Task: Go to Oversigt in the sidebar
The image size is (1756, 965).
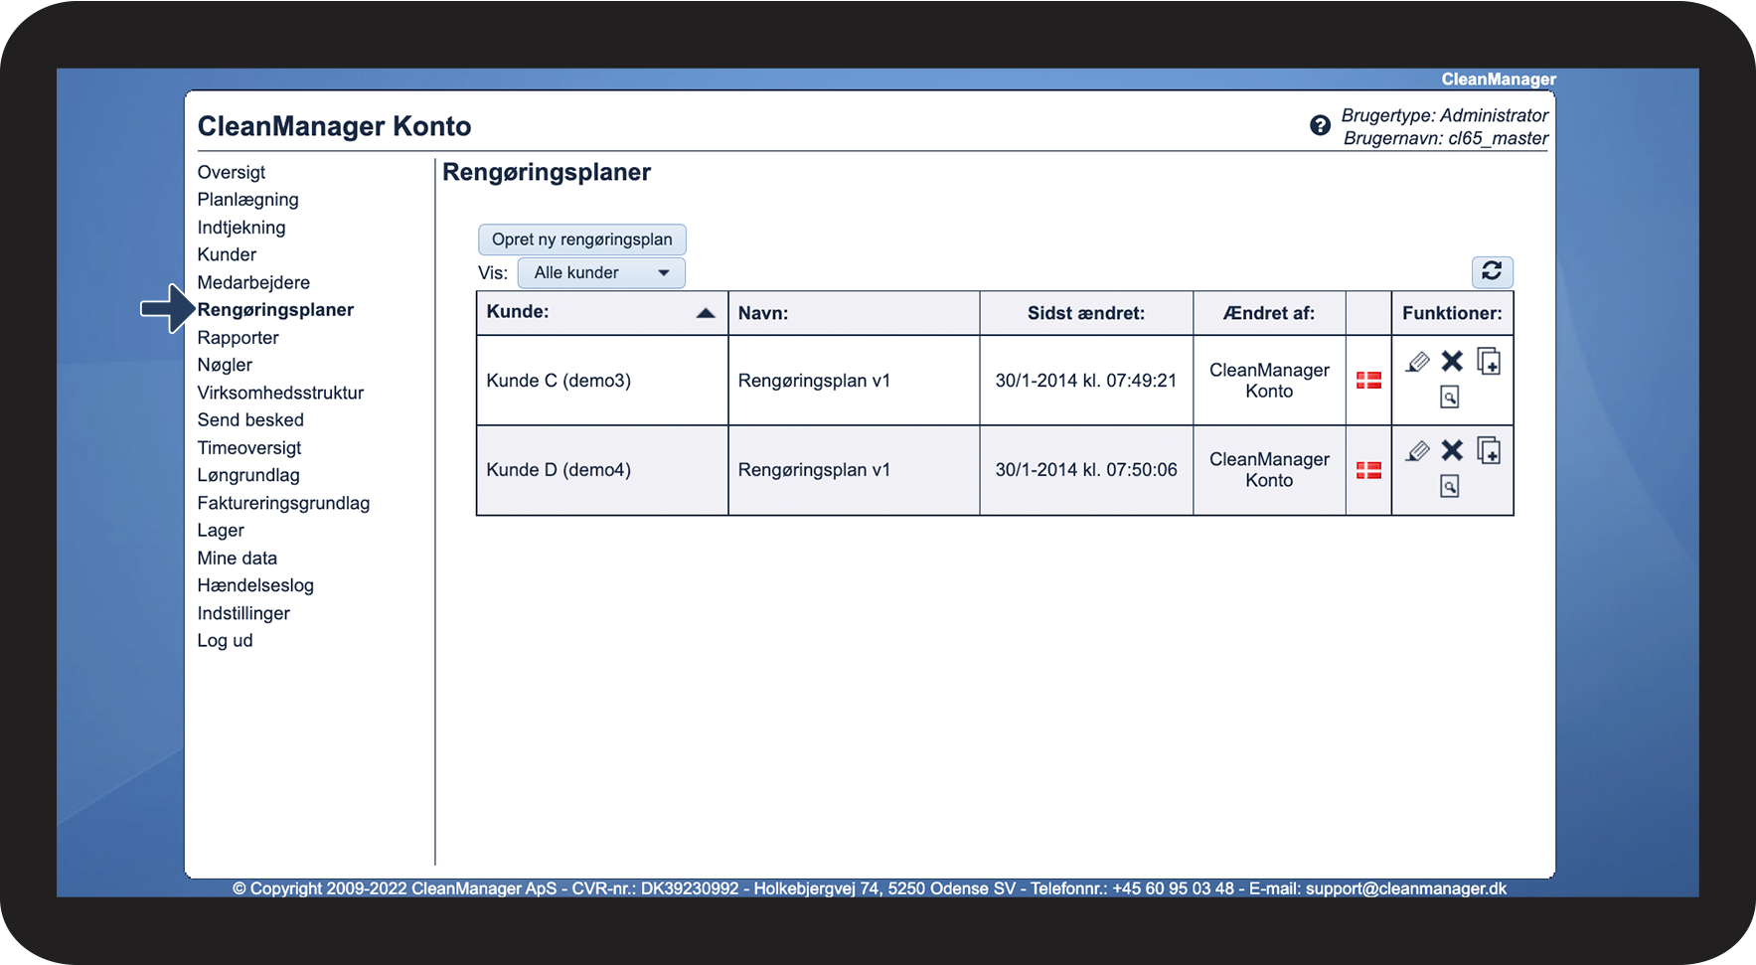Action: (232, 172)
